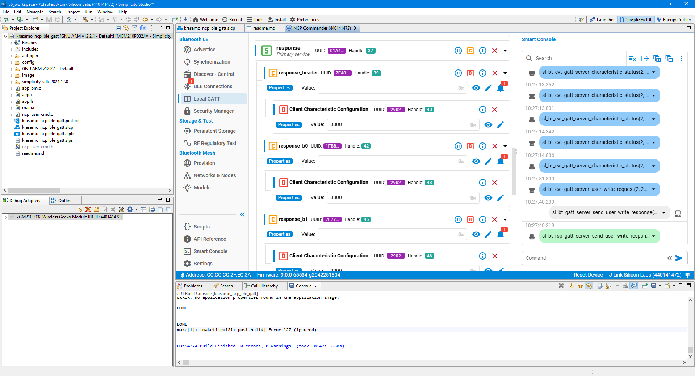Show command history in Smart Console
The image size is (695, 376).
(x=670, y=258)
